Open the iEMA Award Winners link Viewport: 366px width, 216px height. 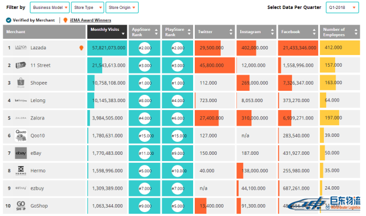coord(90,20)
